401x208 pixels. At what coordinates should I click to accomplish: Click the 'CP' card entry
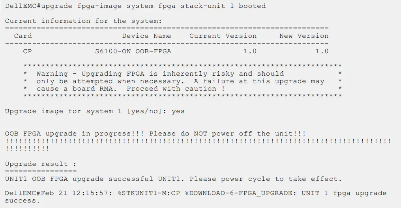coord(27,51)
